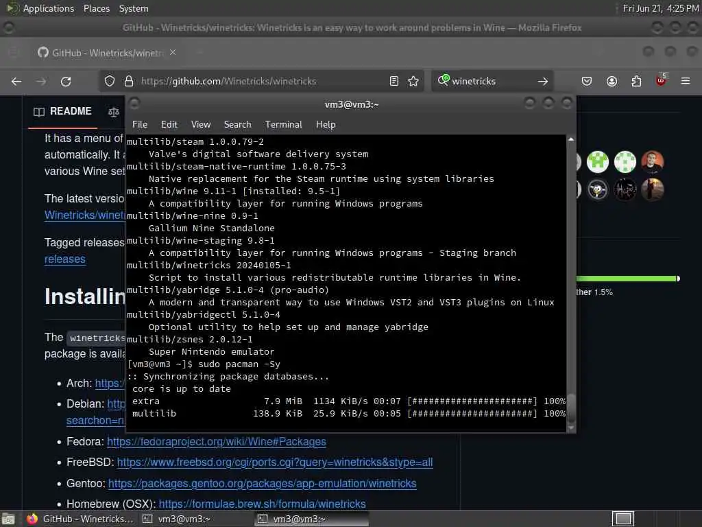This screenshot has width=702, height=527.
Task: Open the Firefox account icon
Action: 612,81
